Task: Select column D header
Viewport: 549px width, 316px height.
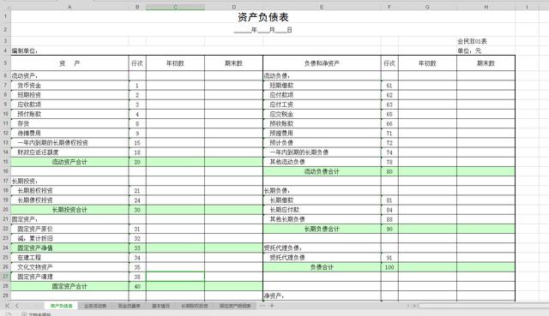Action: (x=233, y=7)
